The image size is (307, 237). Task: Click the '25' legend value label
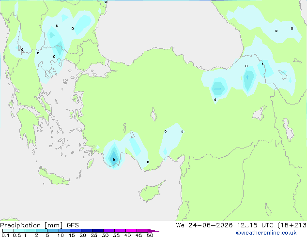pos(94,235)
